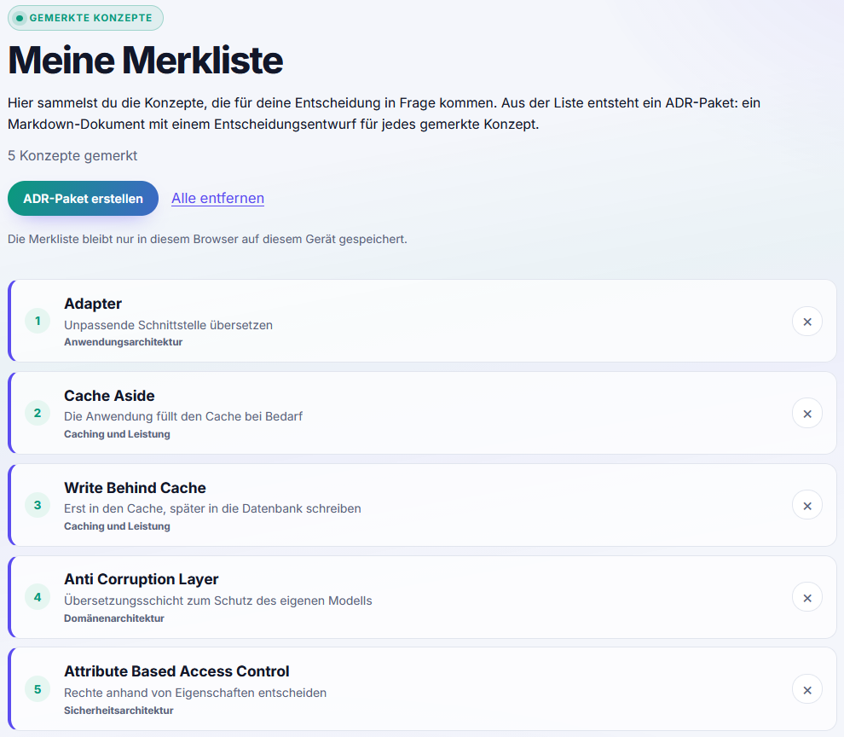Screen dimensions: 844x737
Task: Click 'Unpassende Schnittstelle übersetzen' description
Action: pyautogui.click(x=169, y=325)
